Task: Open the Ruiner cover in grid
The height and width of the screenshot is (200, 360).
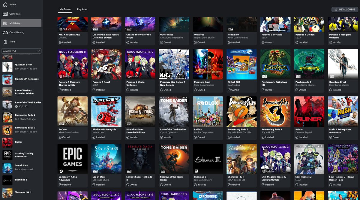Action: tap(309, 112)
